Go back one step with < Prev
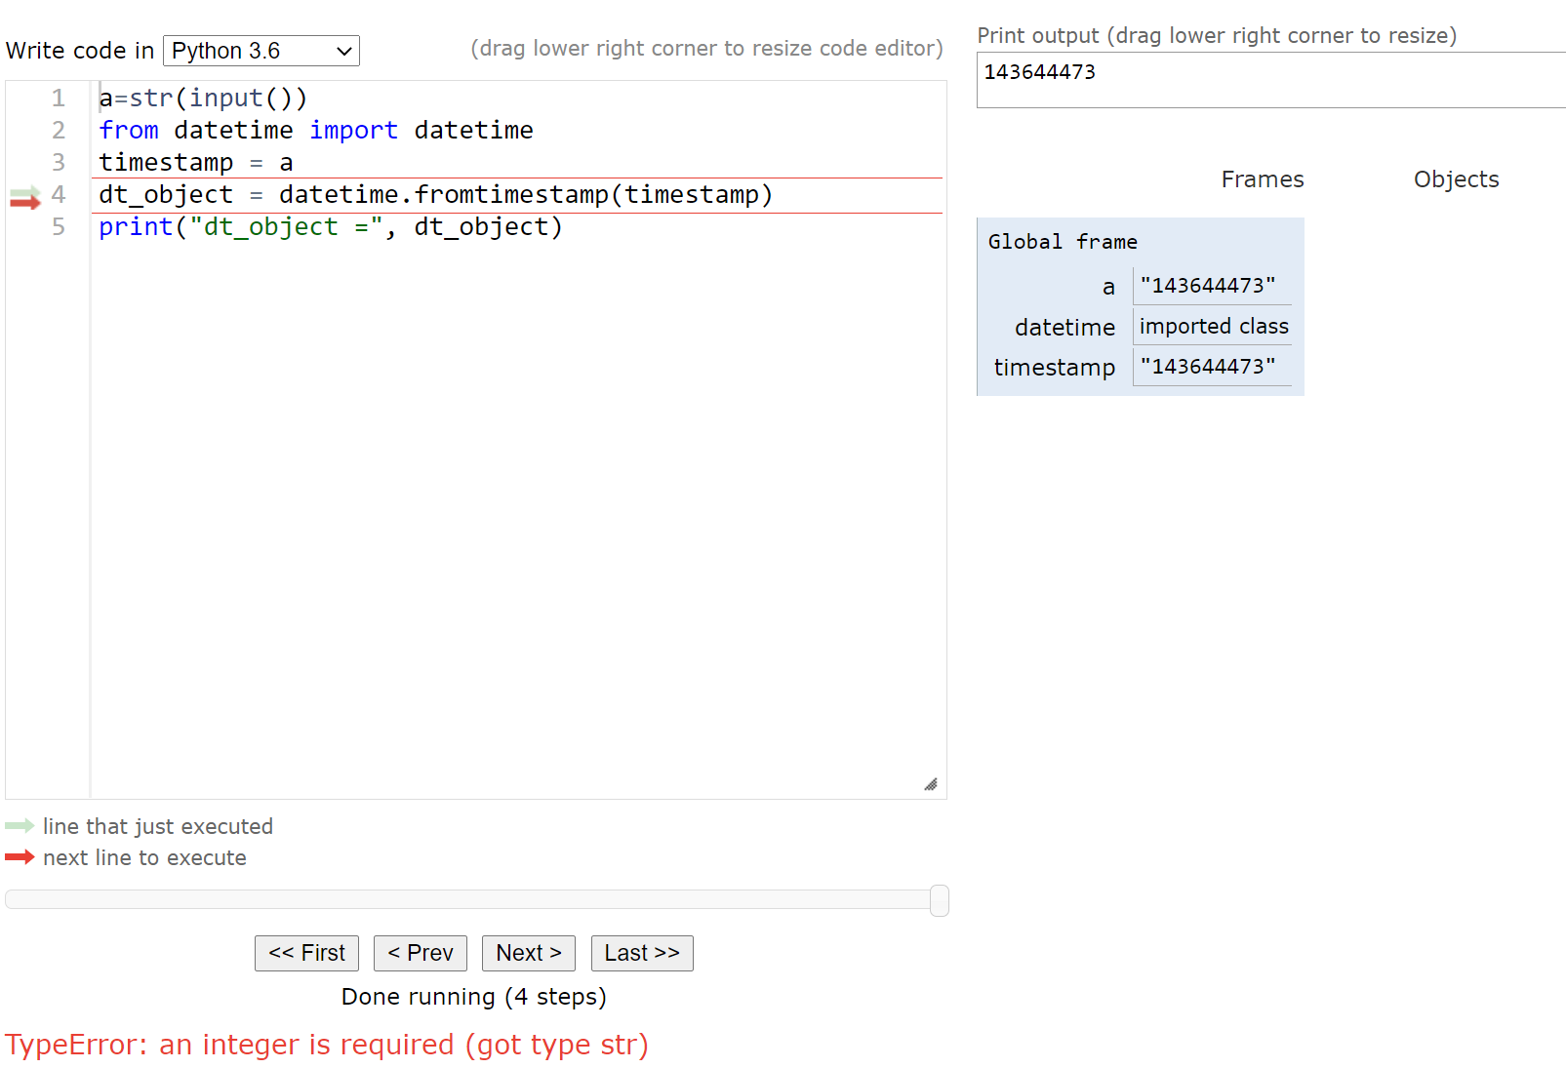 (x=420, y=953)
